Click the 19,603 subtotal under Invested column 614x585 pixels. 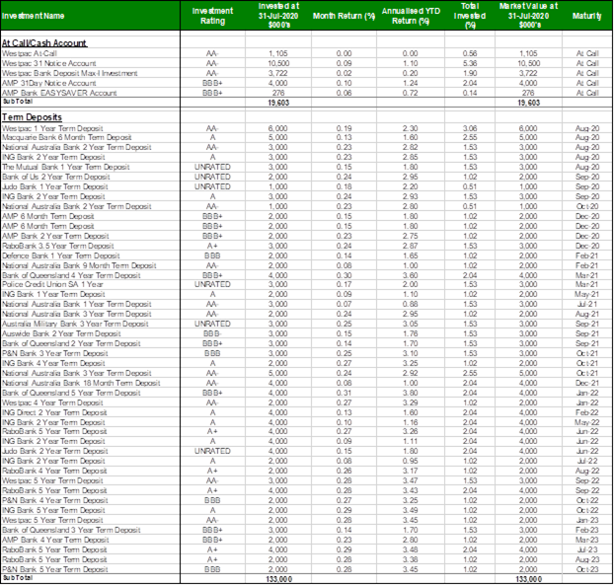278,103
